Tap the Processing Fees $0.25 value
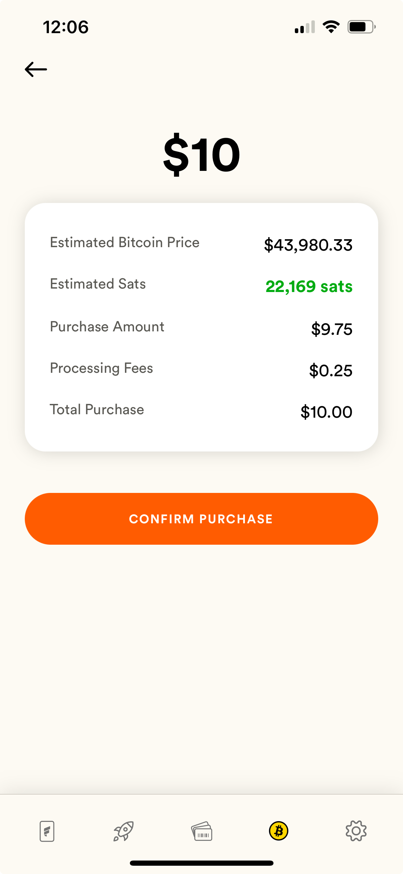Viewport: 403px width, 874px height. 331,370
